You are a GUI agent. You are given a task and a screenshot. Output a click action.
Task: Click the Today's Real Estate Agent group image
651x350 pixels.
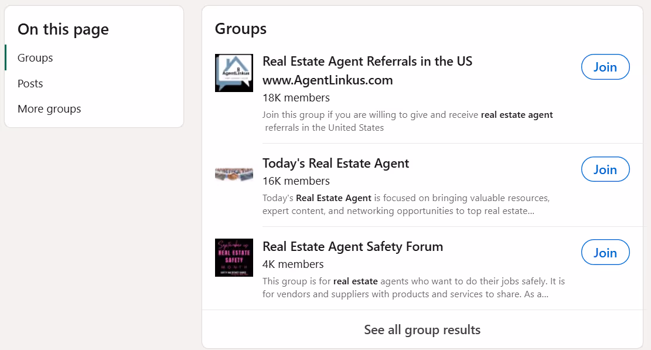click(234, 174)
